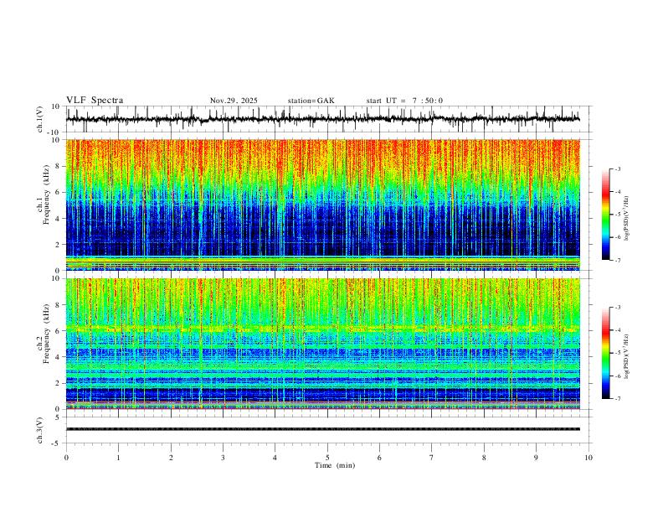Click the ch.3(V) axis label
The height and width of the screenshot is (513, 663).
coord(39,430)
